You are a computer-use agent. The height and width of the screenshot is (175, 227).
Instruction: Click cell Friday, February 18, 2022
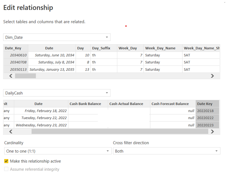click(x=41, y=111)
